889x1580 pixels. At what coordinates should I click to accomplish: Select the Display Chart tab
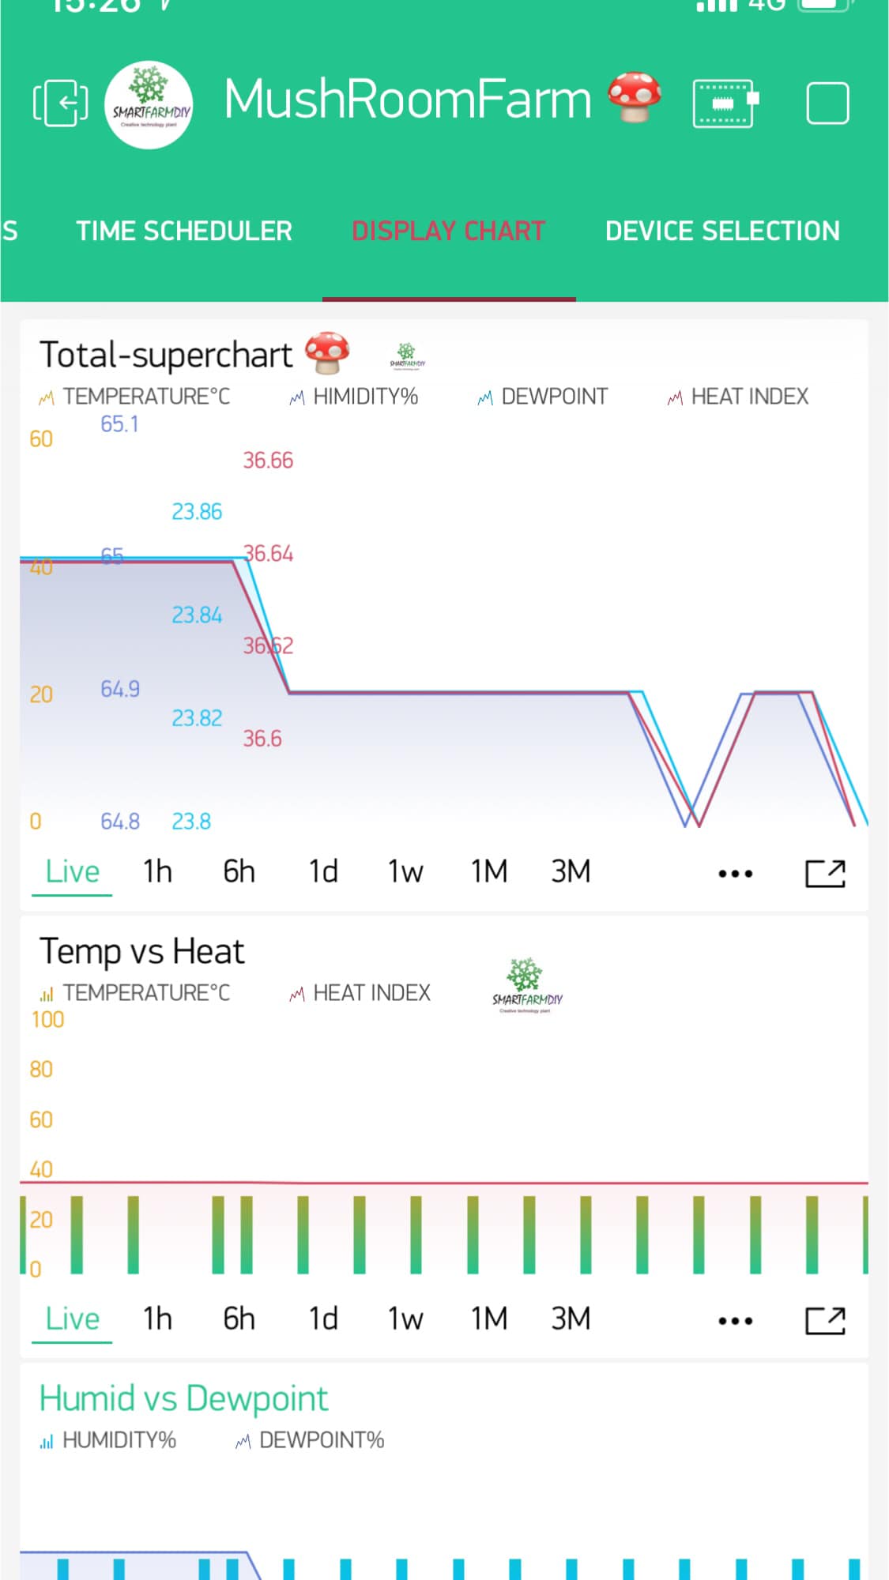pos(449,231)
